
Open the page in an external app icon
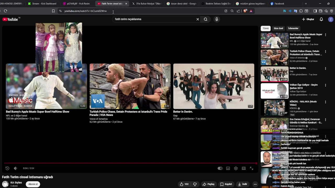tap(226, 11)
